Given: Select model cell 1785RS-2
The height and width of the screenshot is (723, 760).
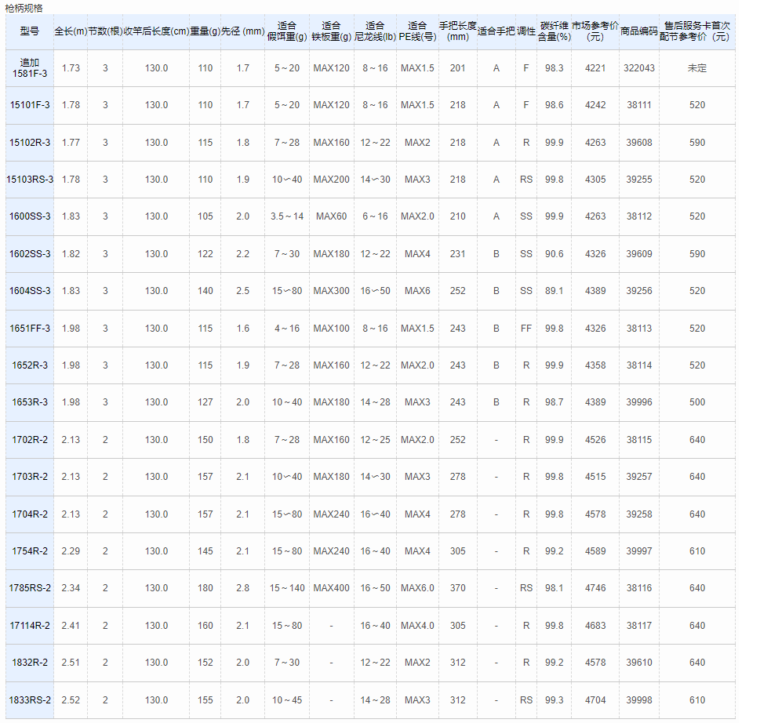Looking at the screenshot, I should (30, 588).
